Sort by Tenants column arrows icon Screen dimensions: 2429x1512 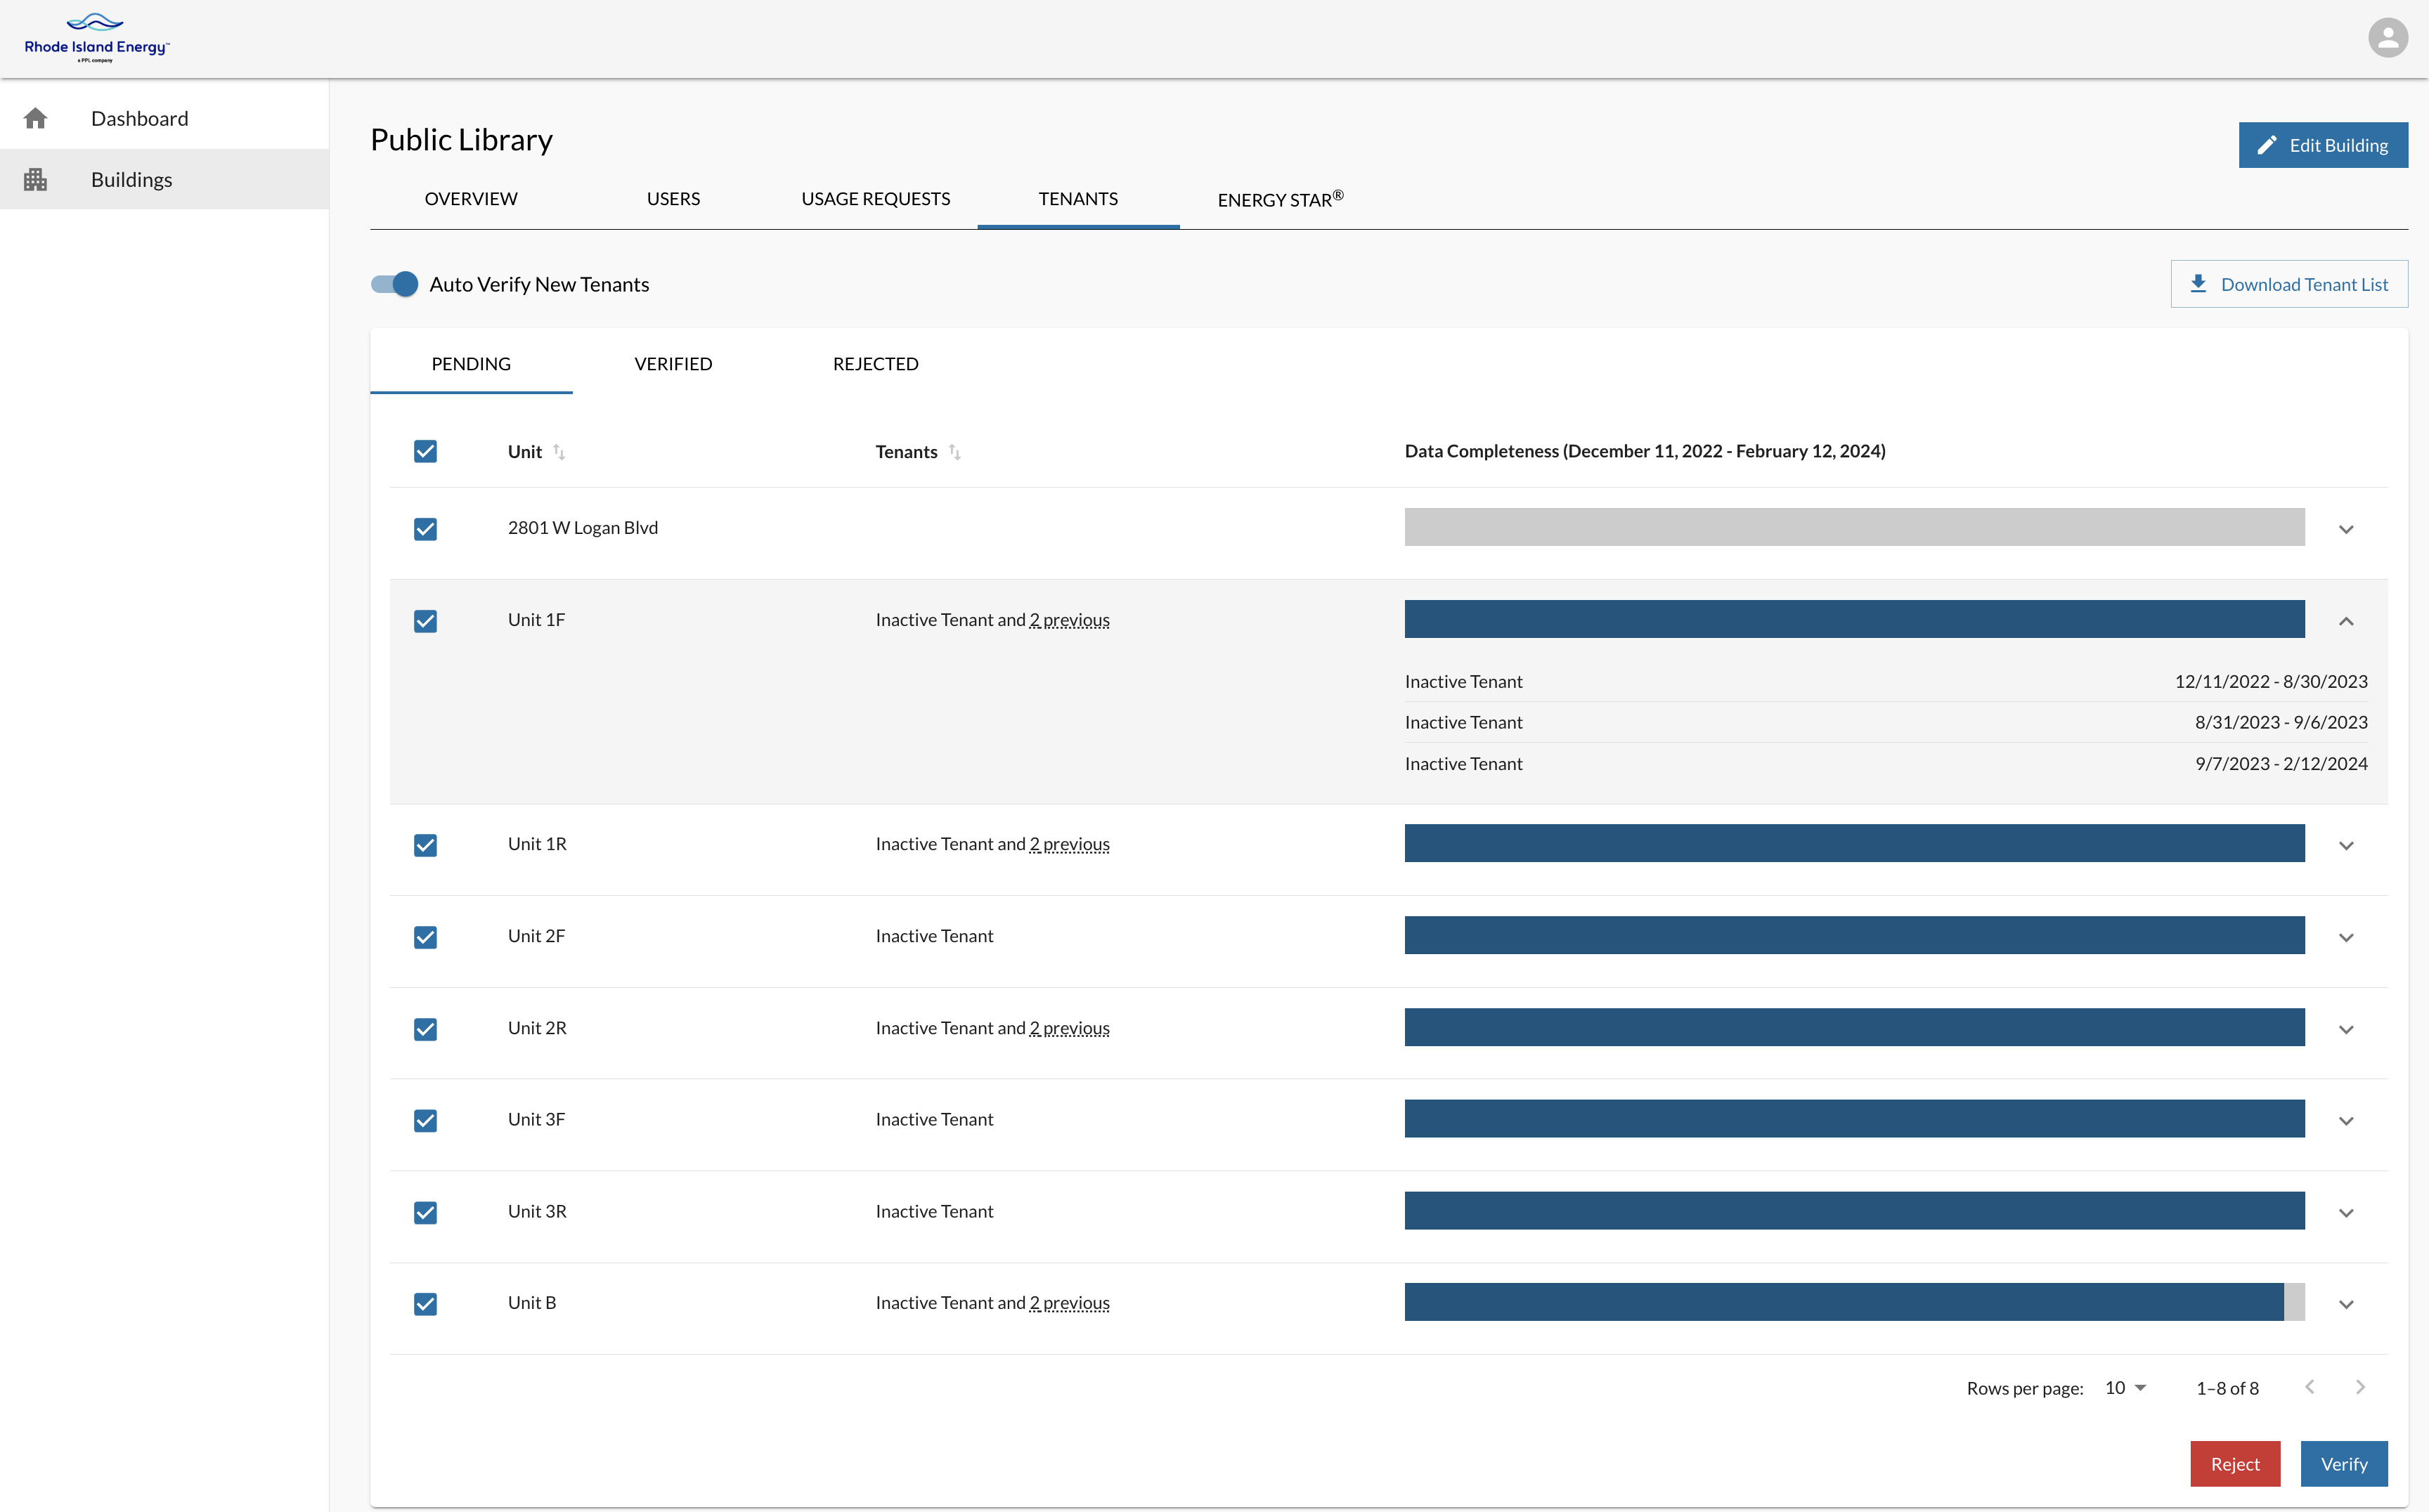pyautogui.click(x=954, y=452)
